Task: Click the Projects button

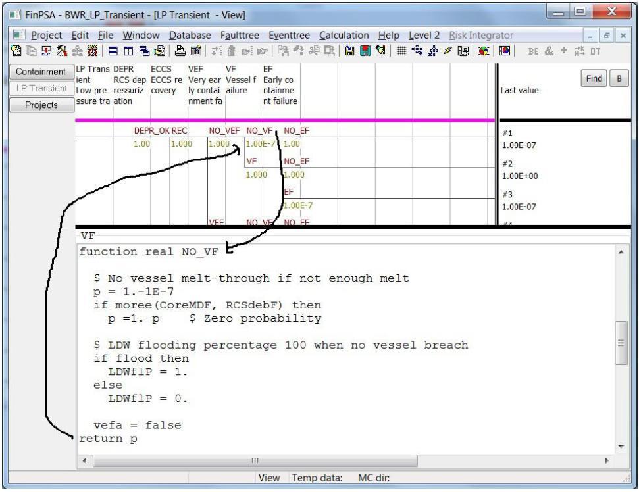Action: coord(41,105)
